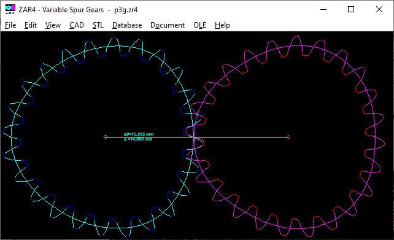394x240 pixels.
Task: Click the a =14,000 mm center distance label
Action: coord(138,139)
